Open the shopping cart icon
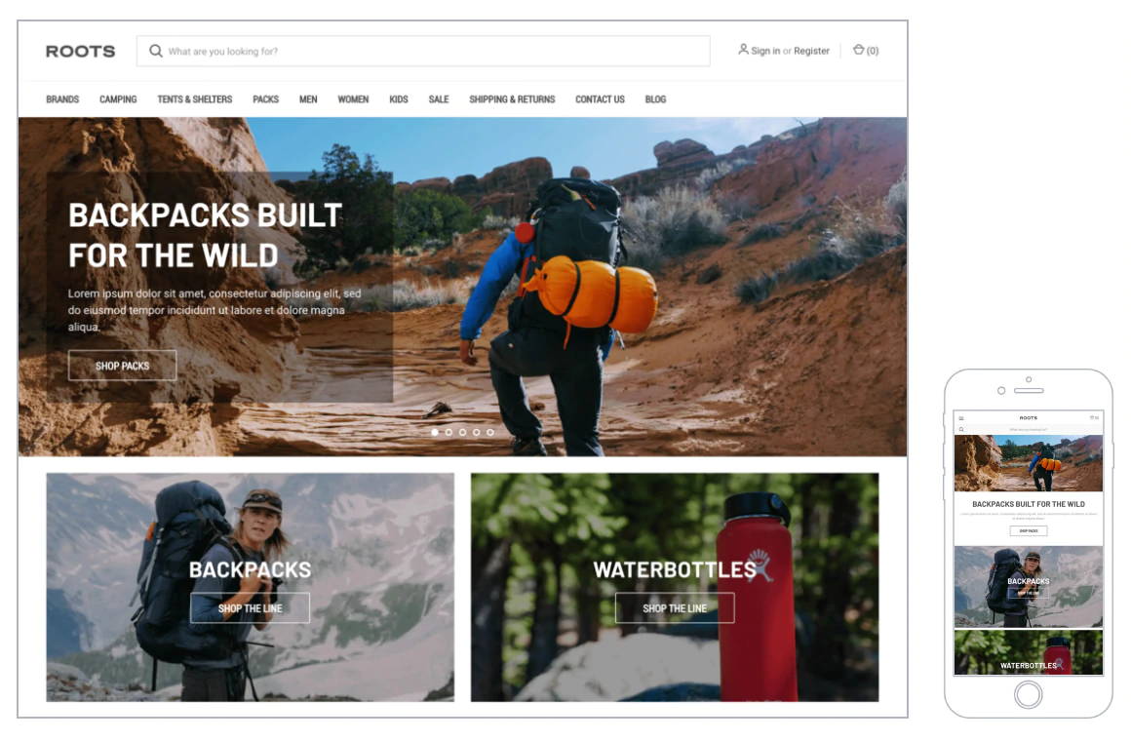Viewport: 1131px width, 741px height. pos(858,50)
